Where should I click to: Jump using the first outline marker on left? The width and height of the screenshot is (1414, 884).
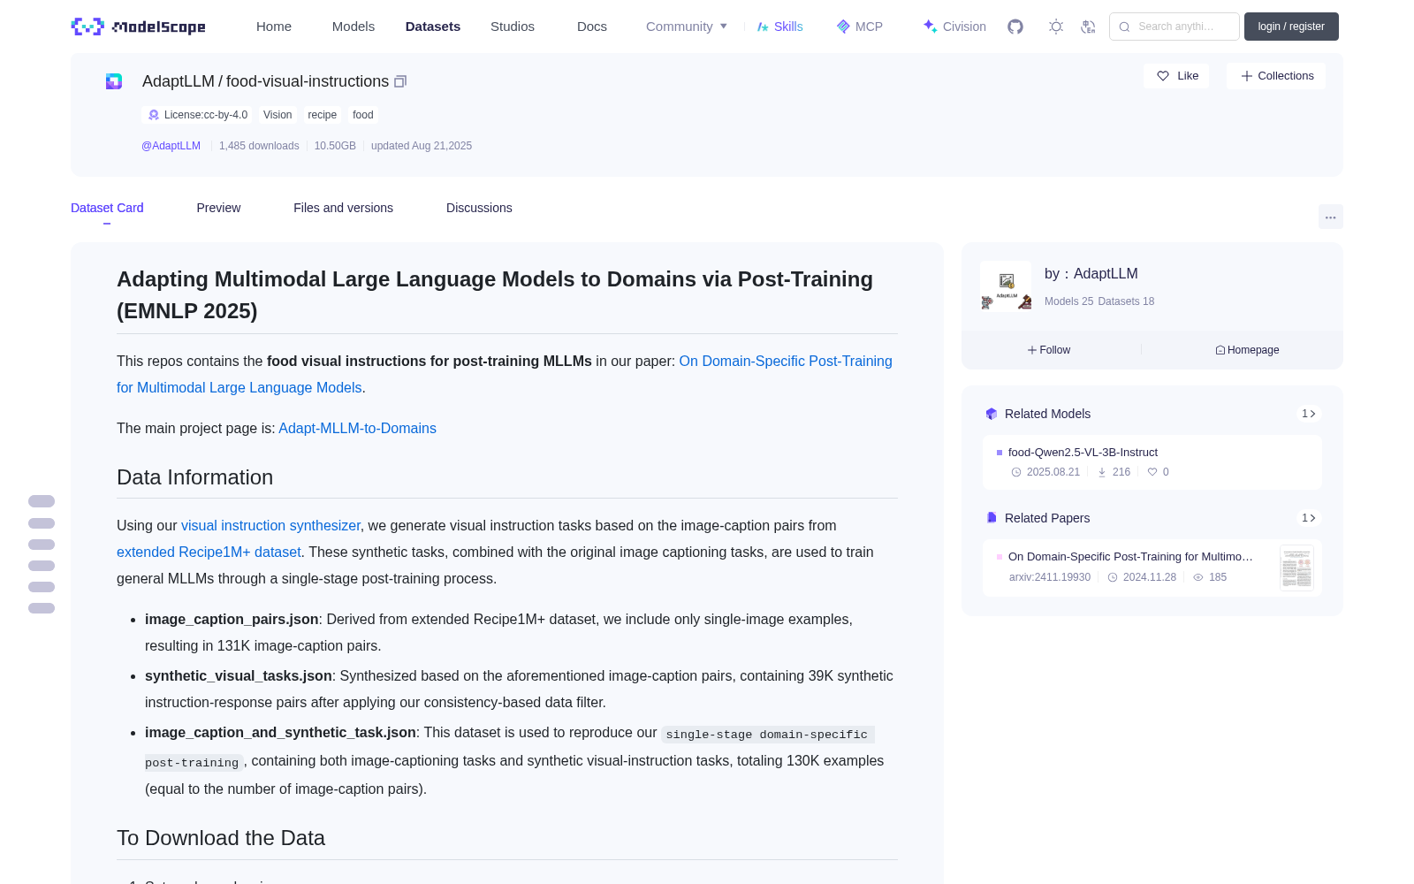coord(42,501)
